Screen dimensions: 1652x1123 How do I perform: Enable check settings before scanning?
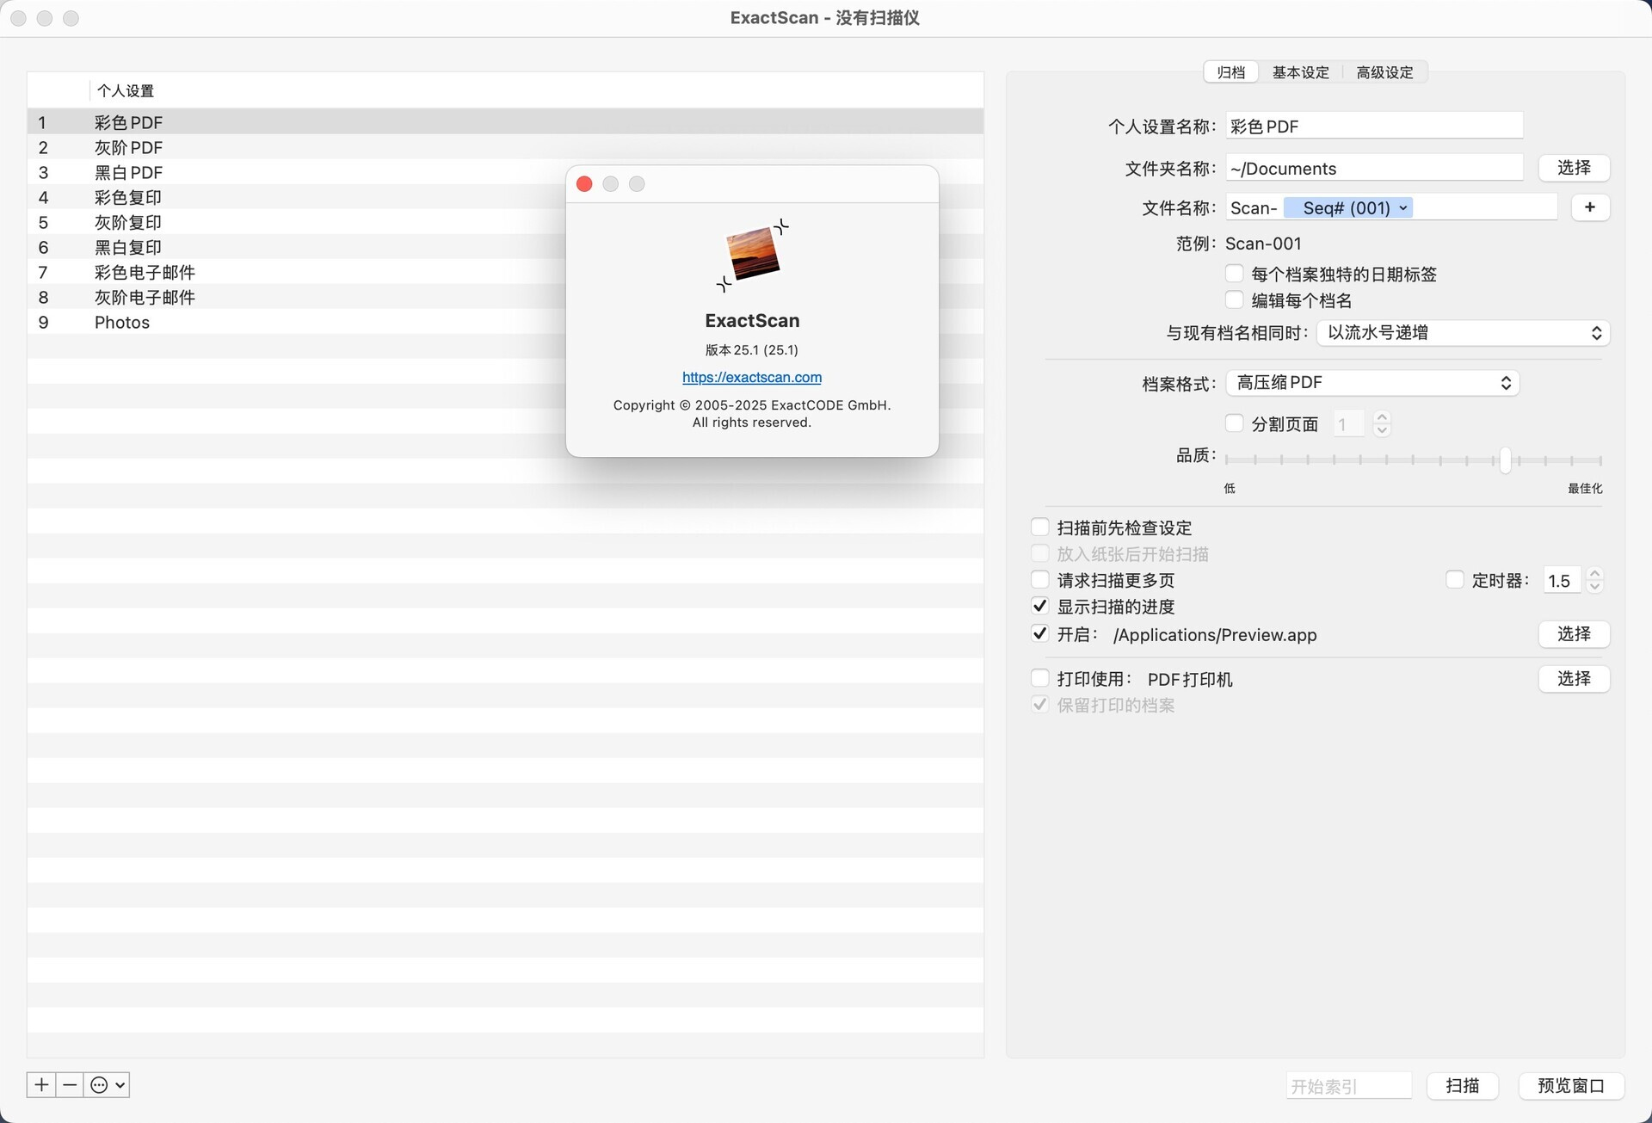coord(1039,528)
